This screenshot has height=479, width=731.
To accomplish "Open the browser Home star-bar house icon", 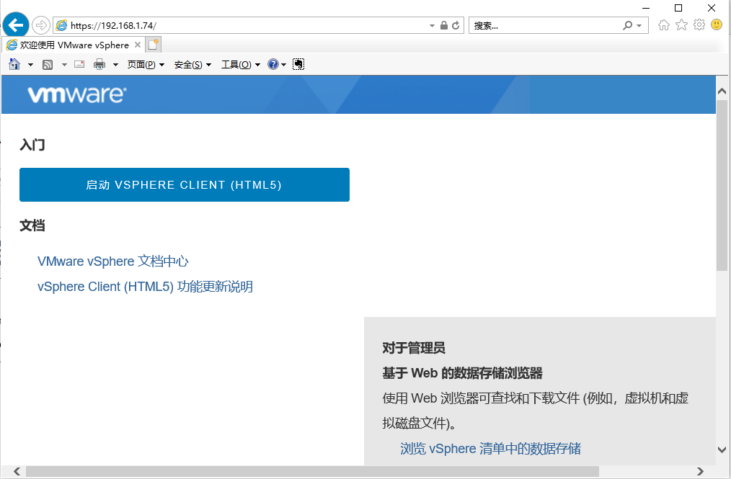I will pyautogui.click(x=664, y=24).
